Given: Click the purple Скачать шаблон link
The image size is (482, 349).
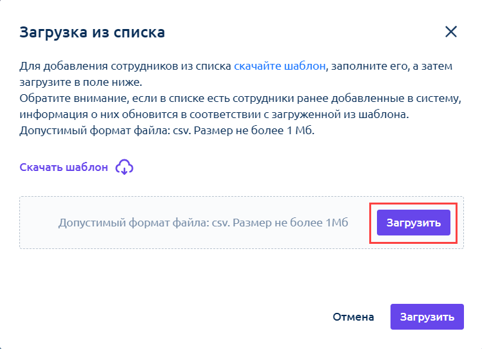Looking at the screenshot, I should coord(64,167).
